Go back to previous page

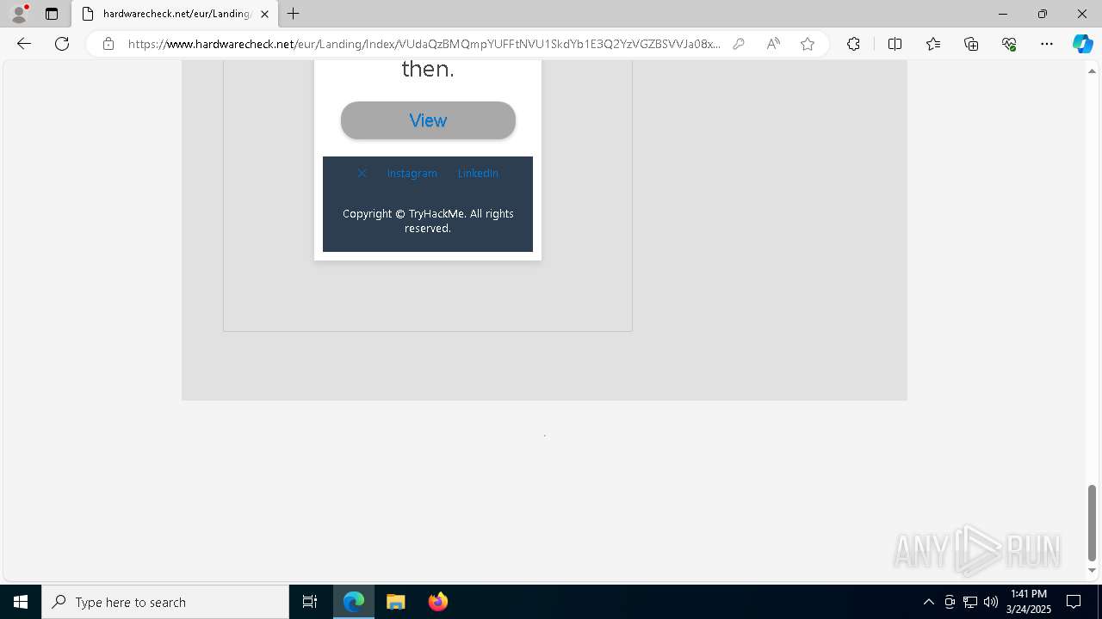[x=24, y=44]
